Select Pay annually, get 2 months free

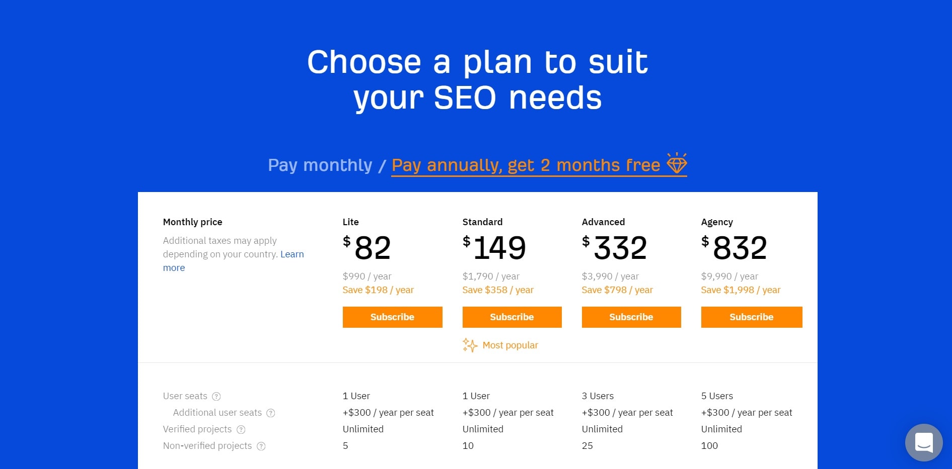[x=526, y=165]
